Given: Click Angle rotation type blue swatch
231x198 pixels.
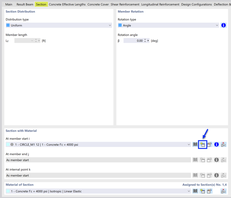Looking at the screenshot, I should tap(120, 25).
